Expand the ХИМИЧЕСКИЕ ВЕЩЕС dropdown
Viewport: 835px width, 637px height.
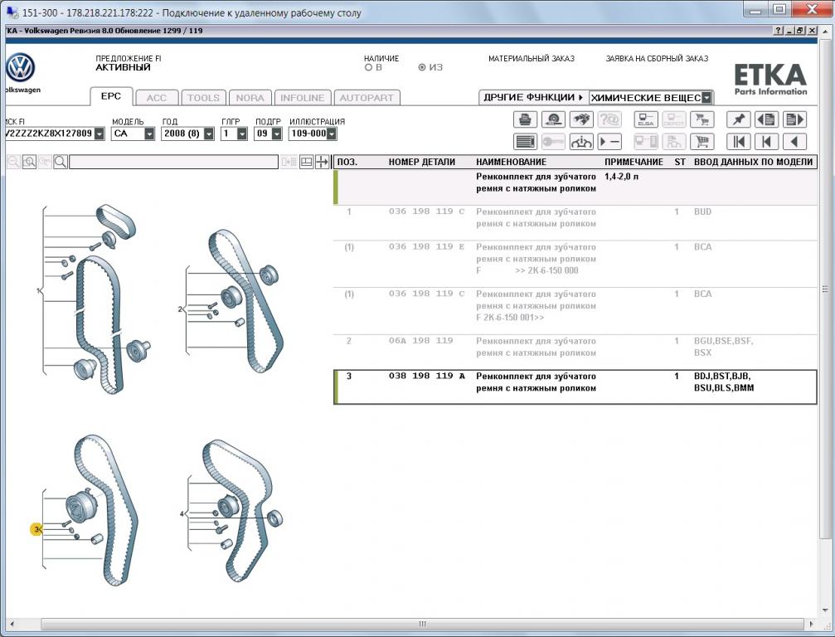point(706,98)
